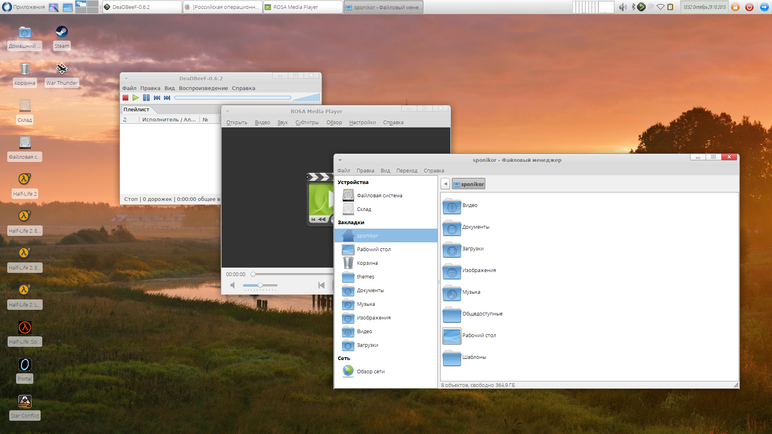Open ROSA Media Player window menu arrow
The height and width of the screenshot is (434, 772).
click(228, 112)
